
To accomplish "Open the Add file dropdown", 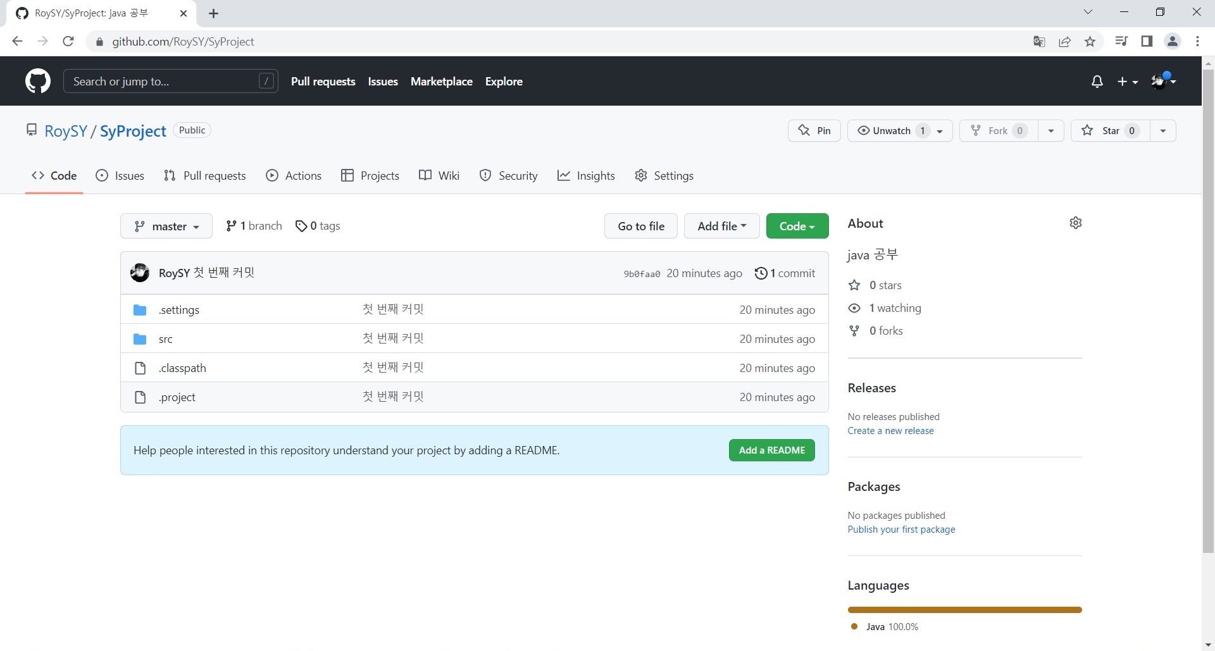I will [x=722, y=226].
